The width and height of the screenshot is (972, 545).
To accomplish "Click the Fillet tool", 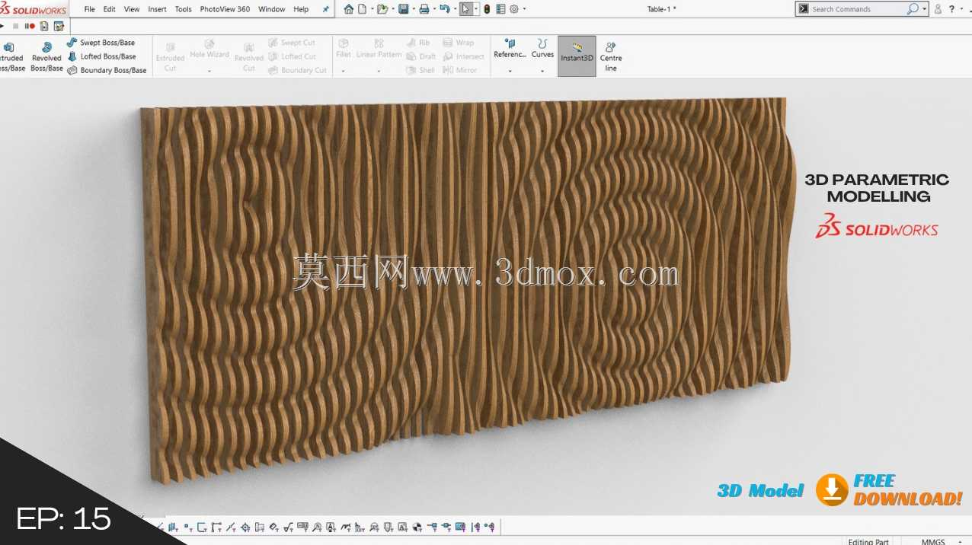I will pos(344,49).
